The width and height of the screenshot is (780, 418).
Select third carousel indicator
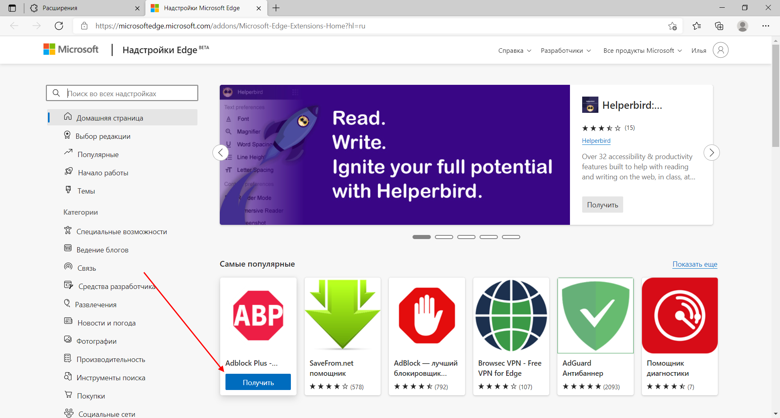(466, 237)
